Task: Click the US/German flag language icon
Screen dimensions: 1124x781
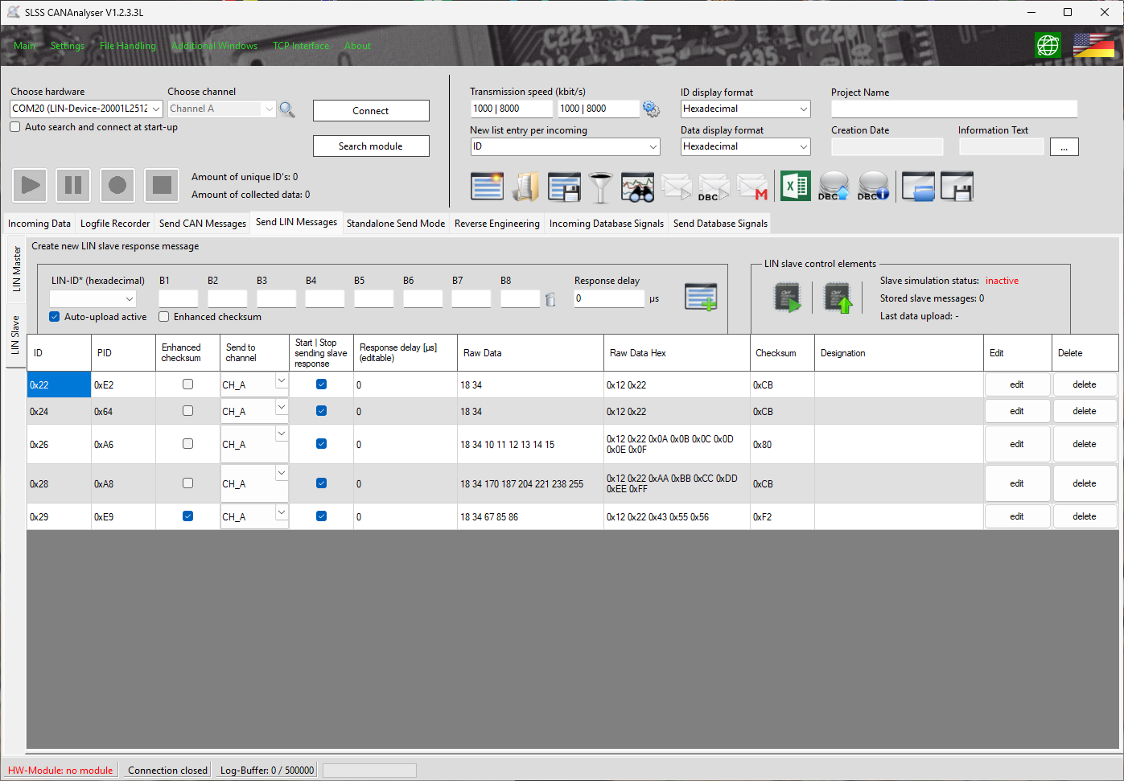Action: pyautogui.click(x=1093, y=46)
